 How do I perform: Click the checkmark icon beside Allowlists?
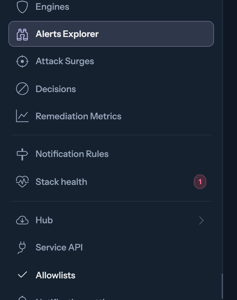pyautogui.click(x=22, y=275)
